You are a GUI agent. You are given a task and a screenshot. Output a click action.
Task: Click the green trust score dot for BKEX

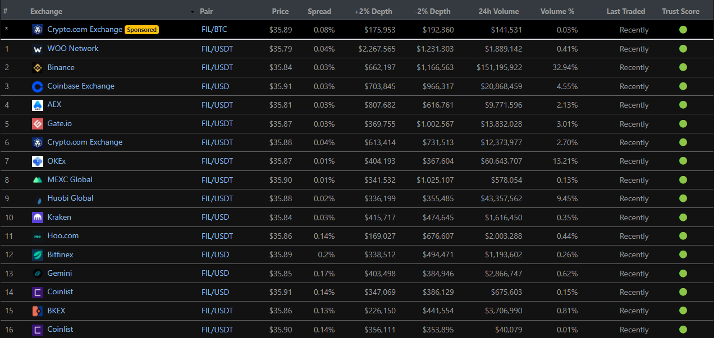tap(683, 311)
